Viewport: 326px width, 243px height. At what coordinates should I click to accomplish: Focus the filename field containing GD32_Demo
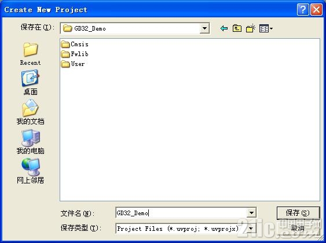coord(181,213)
